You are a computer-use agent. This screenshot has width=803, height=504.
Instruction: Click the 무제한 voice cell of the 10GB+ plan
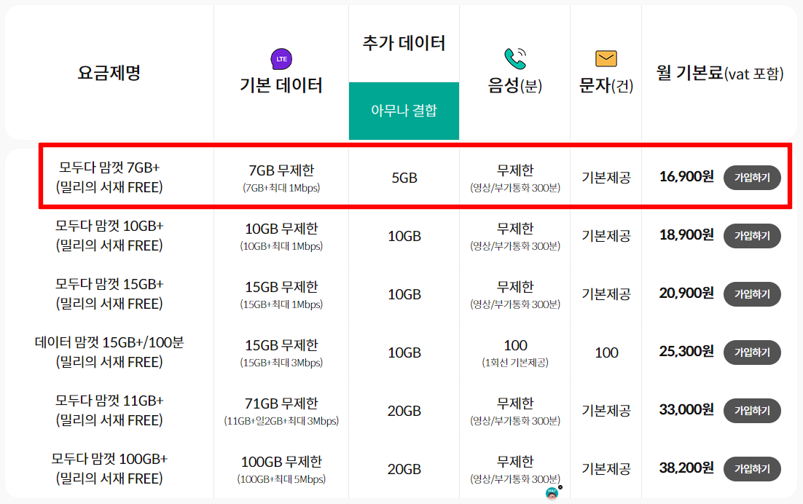pos(514,235)
